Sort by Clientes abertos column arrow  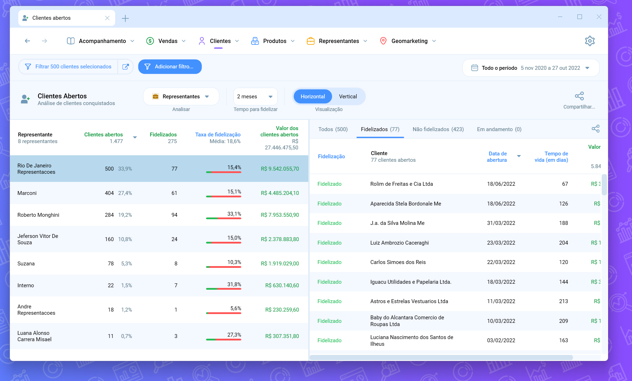click(x=135, y=137)
